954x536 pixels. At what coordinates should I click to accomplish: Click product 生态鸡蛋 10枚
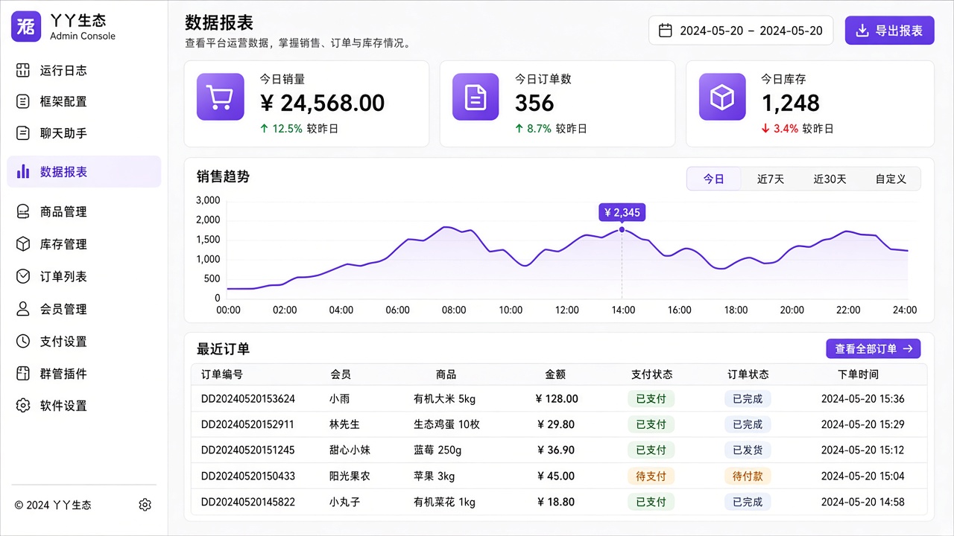[x=446, y=424]
